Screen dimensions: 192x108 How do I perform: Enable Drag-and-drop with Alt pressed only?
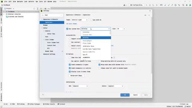pyautogui.click(x=99, y=61)
